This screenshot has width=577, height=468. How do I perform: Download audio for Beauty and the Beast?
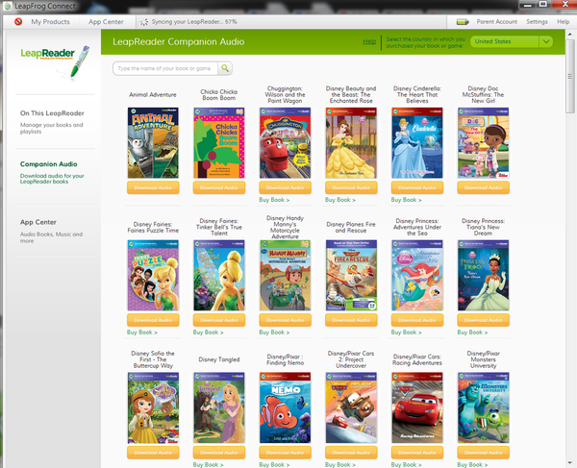pyautogui.click(x=351, y=187)
